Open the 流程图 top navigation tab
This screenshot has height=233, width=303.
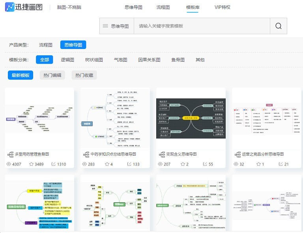pyautogui.click(x=163, y=8)
